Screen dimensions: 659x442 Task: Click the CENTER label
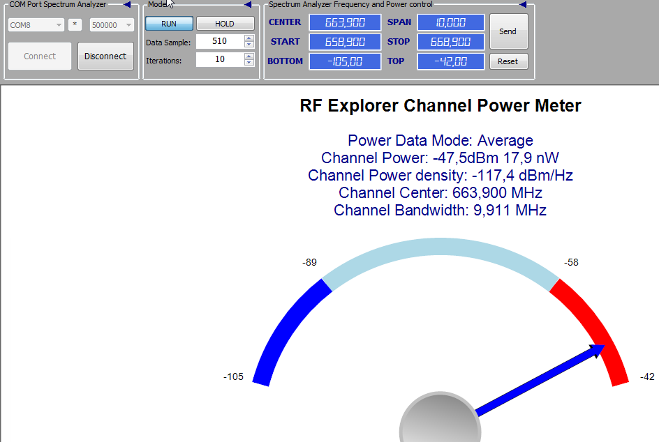pos(285,22)
